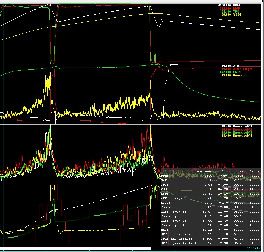
Task: Click the Averages column header in statistics panel
Action: click(204, 171)
